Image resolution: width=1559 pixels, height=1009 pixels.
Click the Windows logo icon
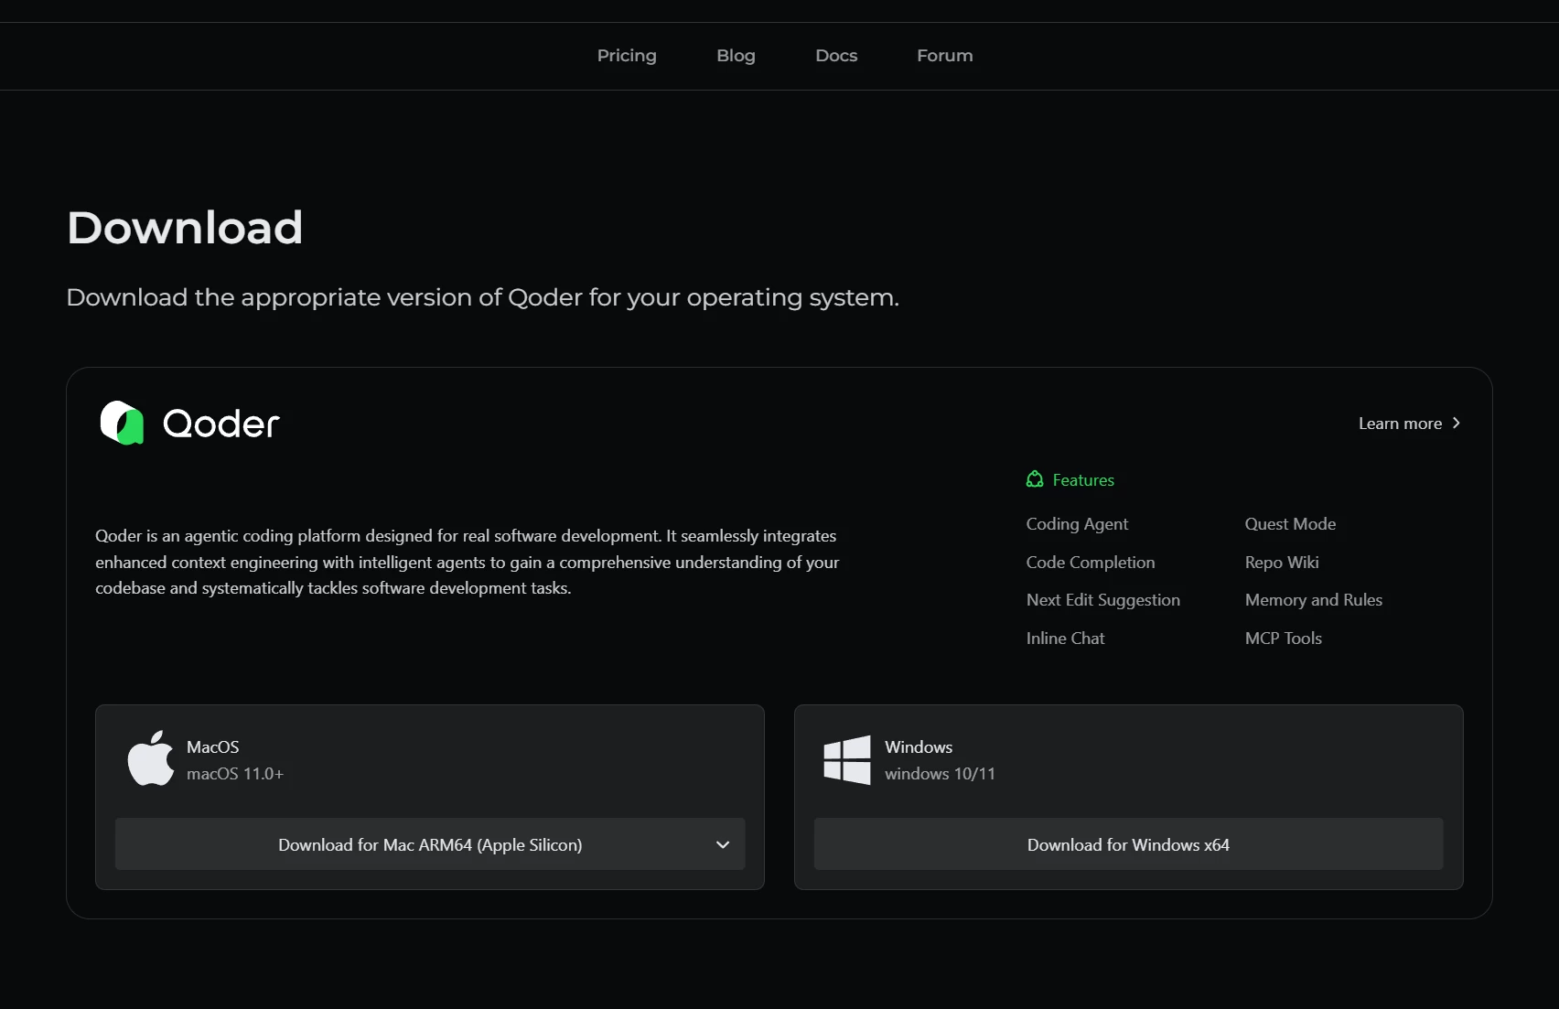[846, 760]
